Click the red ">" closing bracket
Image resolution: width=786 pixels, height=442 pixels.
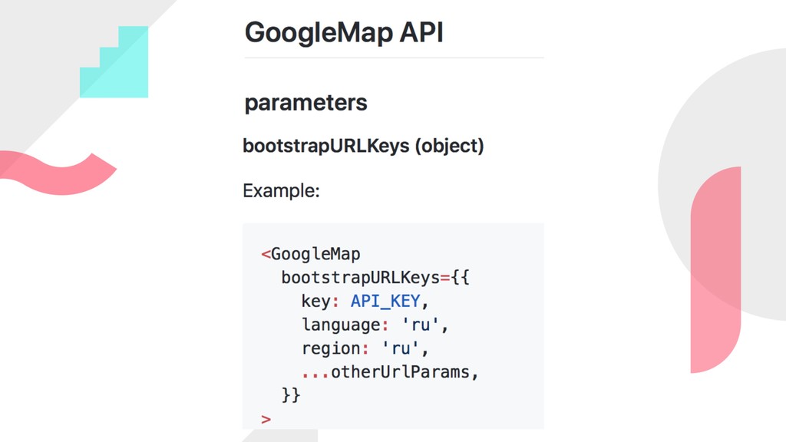tap(266, 419)
